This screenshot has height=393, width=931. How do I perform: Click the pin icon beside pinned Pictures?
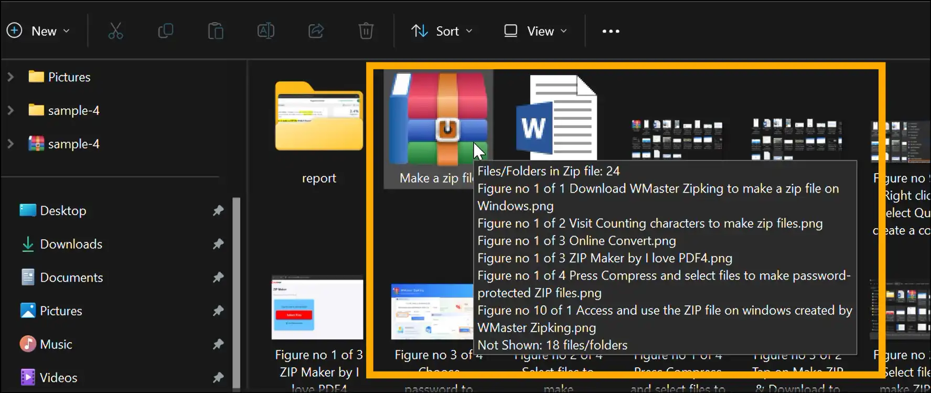click(218, 311)
